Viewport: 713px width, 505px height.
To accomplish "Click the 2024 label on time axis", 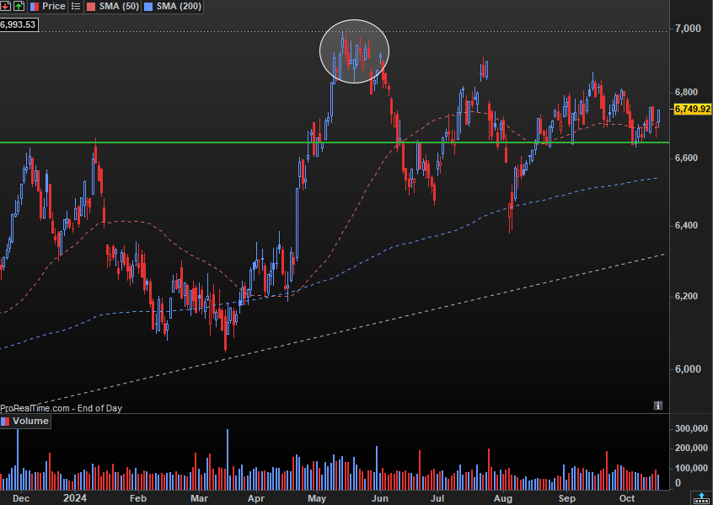I will [75, 498].
